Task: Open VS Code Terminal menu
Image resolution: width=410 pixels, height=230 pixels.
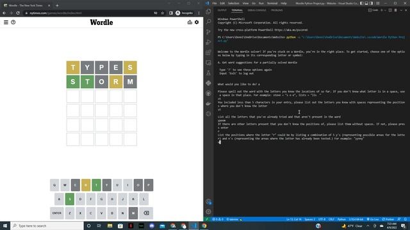Action: (272, 3)
